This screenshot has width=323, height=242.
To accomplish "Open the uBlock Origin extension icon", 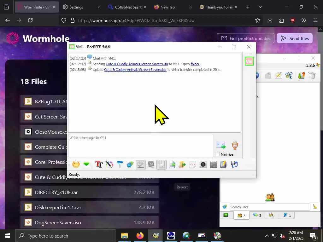I will [292, 20].
